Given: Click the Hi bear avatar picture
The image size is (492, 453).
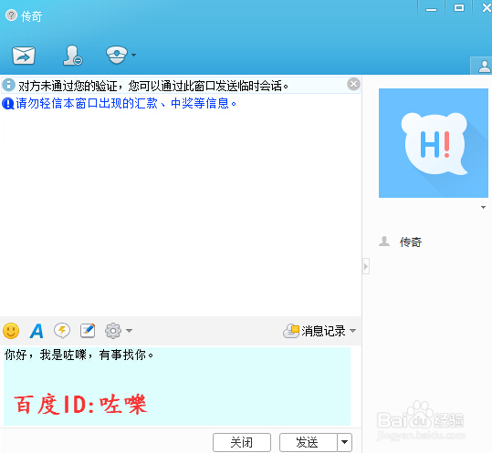Looking at the screenshot, I should (x=434, y=143).
